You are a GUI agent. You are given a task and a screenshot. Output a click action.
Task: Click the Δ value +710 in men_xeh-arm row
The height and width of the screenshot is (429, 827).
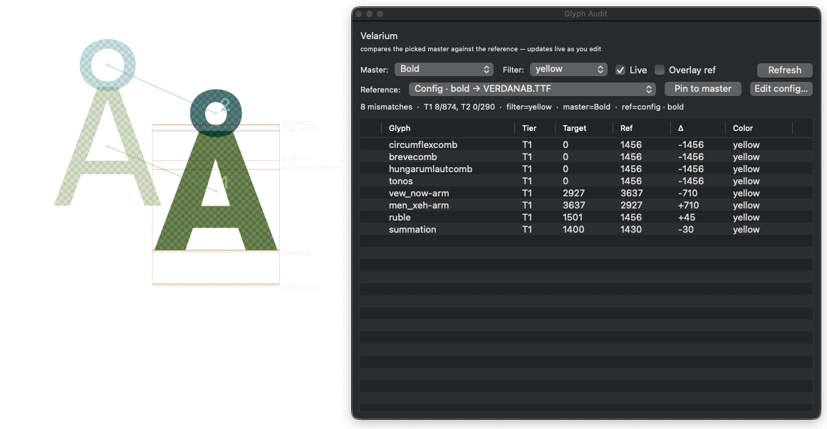coord(688,205)
